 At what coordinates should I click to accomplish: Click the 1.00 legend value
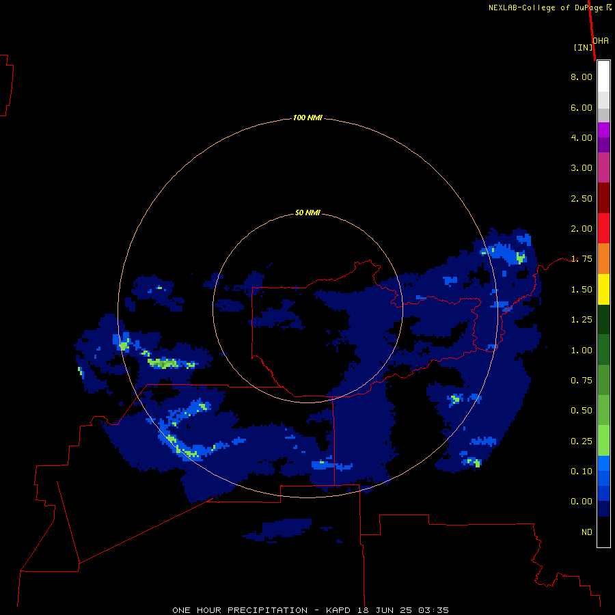pyautogui.click(x=582, y=351)
